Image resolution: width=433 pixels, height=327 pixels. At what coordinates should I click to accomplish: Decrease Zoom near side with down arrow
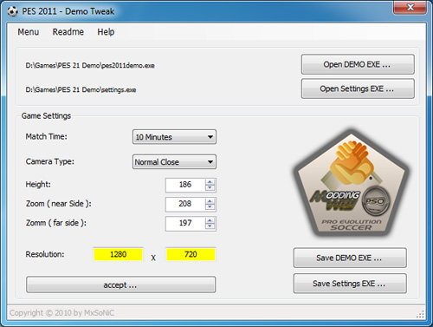point(210,207)
